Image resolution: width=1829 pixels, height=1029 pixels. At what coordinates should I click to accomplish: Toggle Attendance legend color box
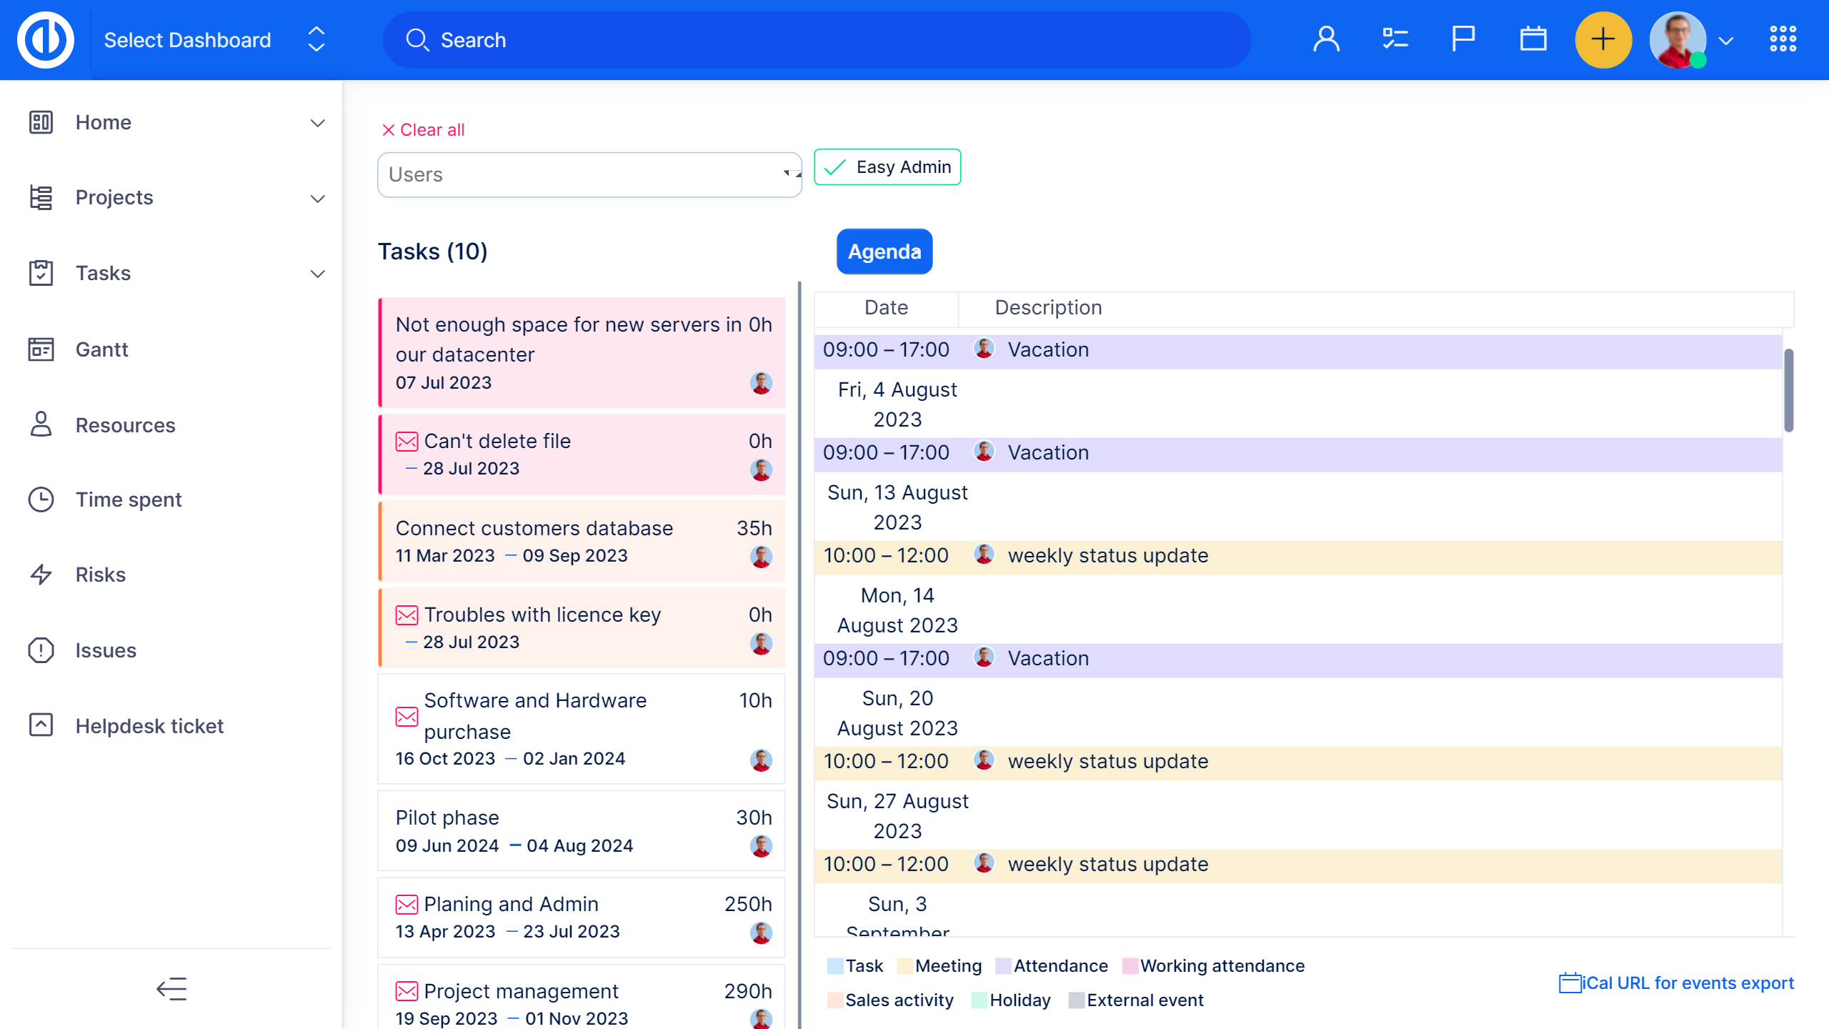[1003, 966]
